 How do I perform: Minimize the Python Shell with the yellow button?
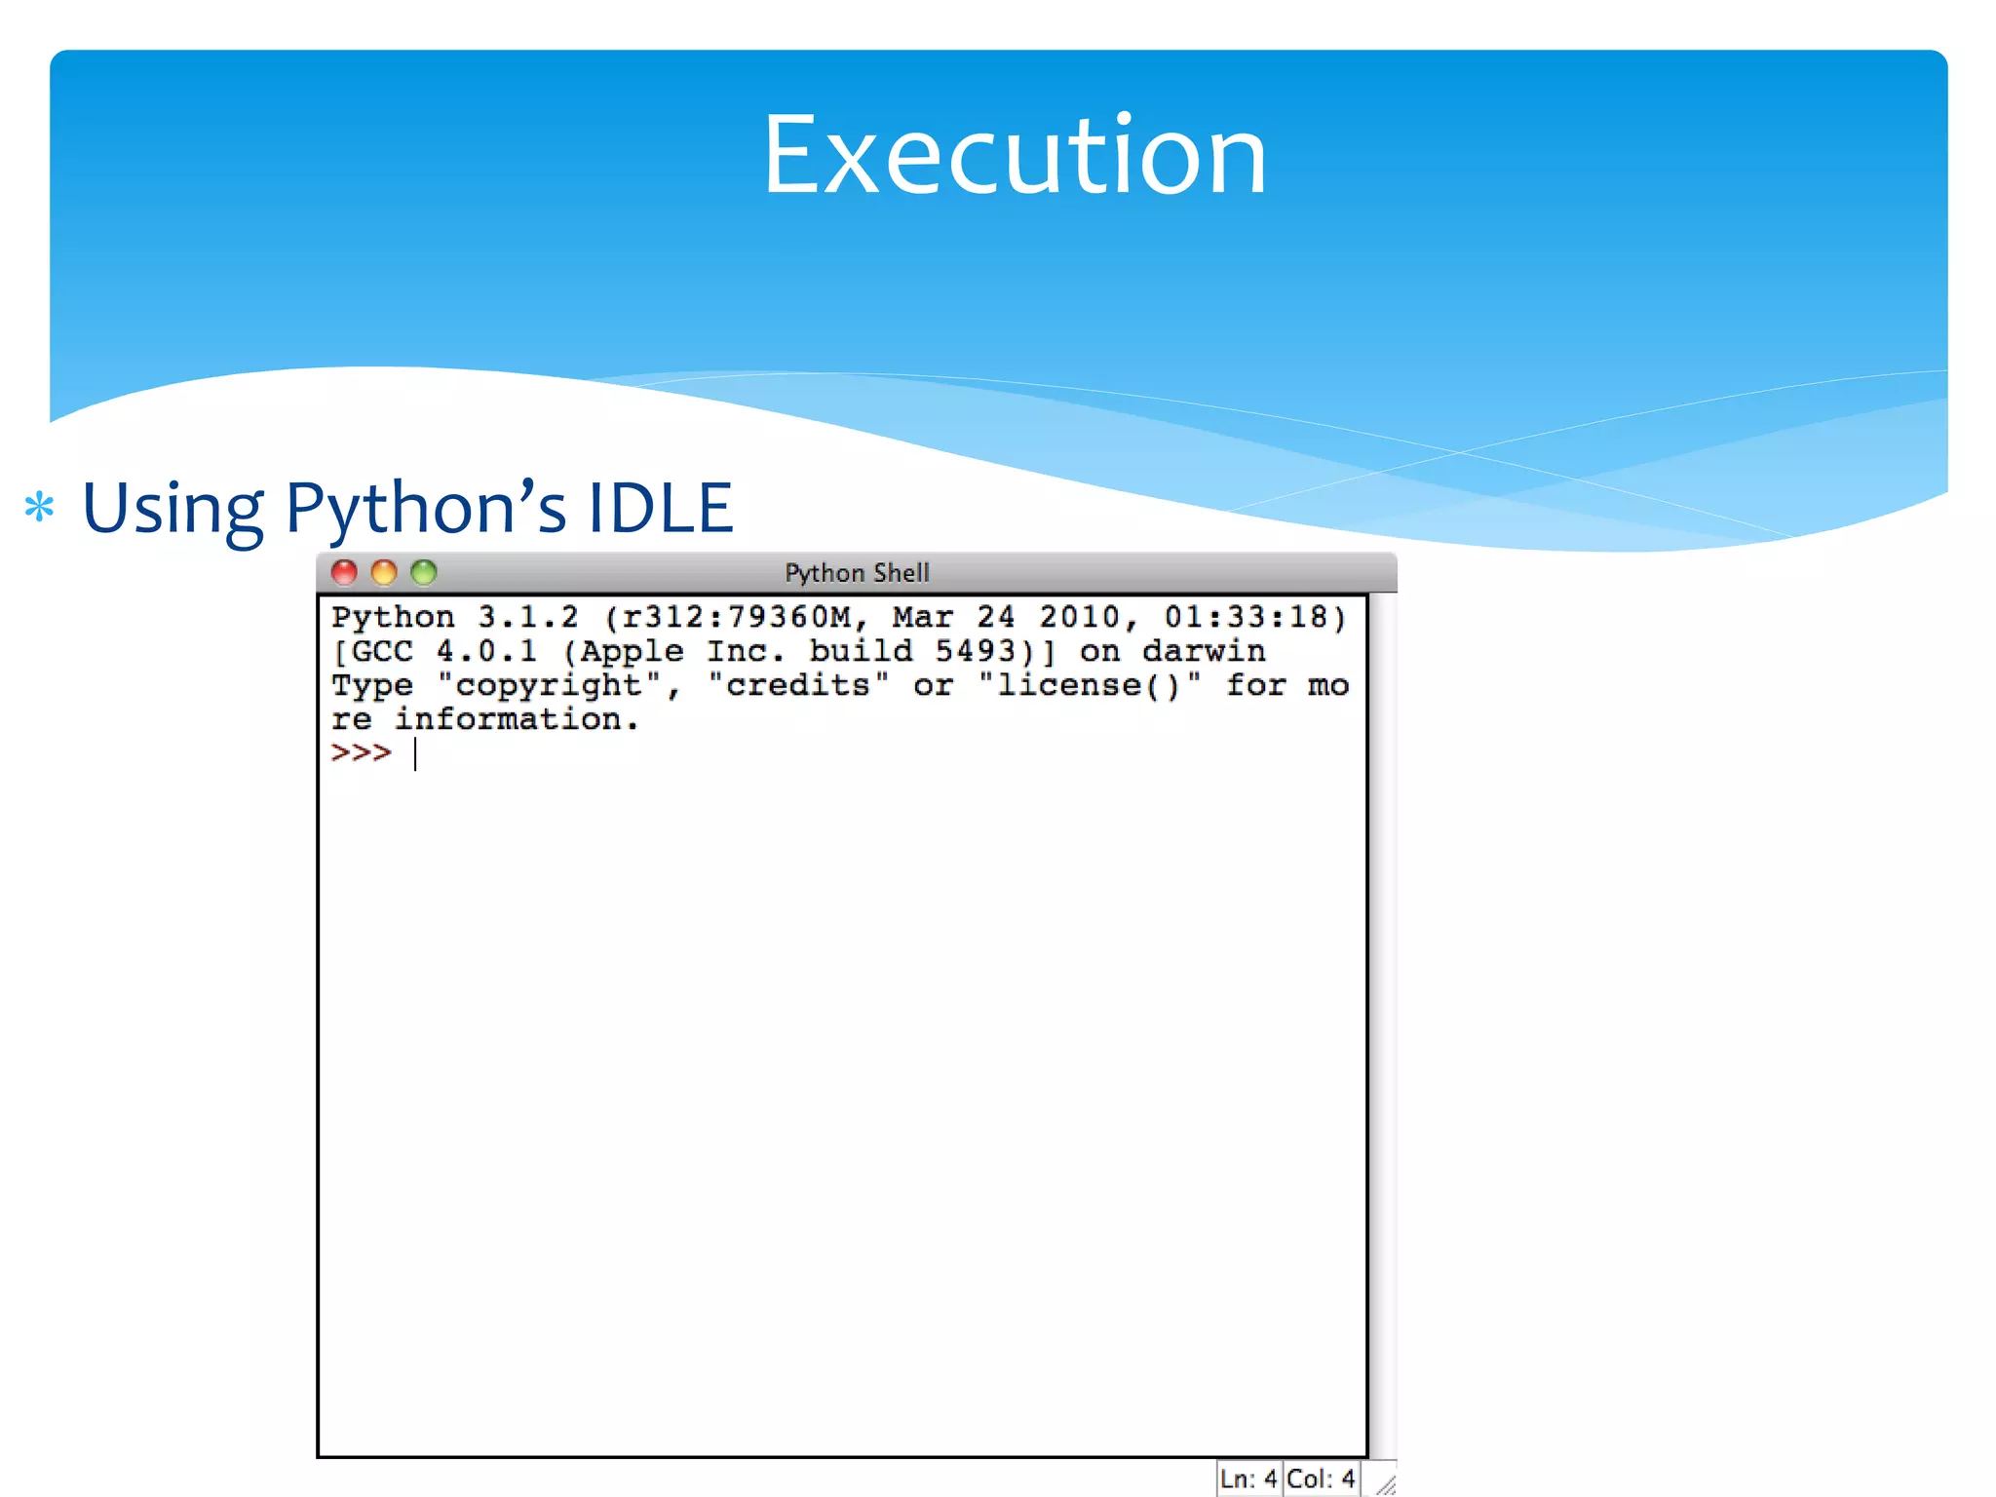[x=384, y=572]
